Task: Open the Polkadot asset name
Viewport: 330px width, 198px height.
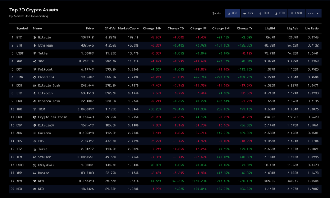Action: tap(45, 69)
